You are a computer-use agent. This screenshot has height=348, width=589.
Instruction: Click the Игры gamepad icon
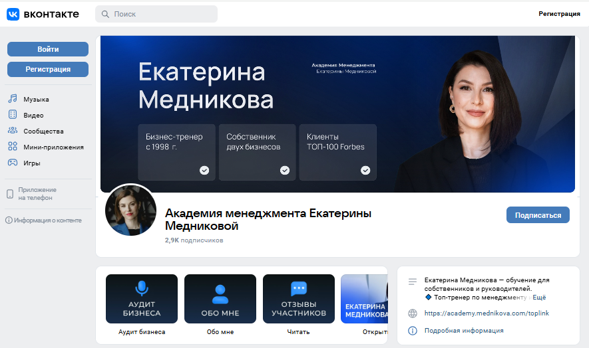click(13, 162)
